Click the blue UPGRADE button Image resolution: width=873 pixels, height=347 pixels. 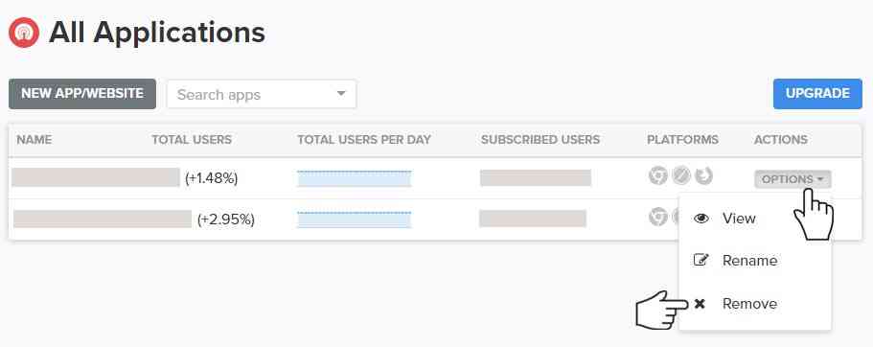tap(817, 94)
